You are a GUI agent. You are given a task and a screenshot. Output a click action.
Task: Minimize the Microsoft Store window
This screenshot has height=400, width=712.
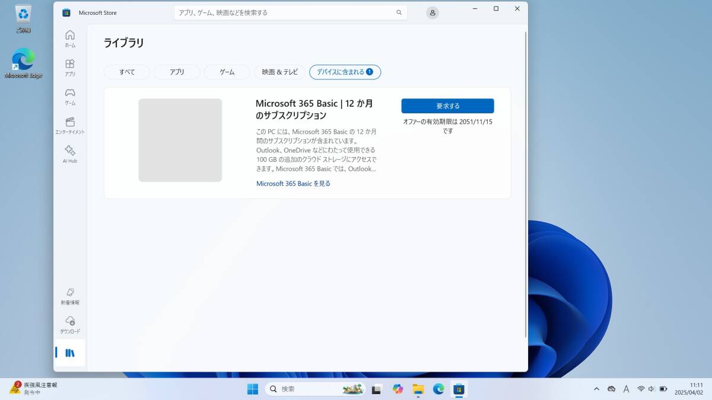475,8
